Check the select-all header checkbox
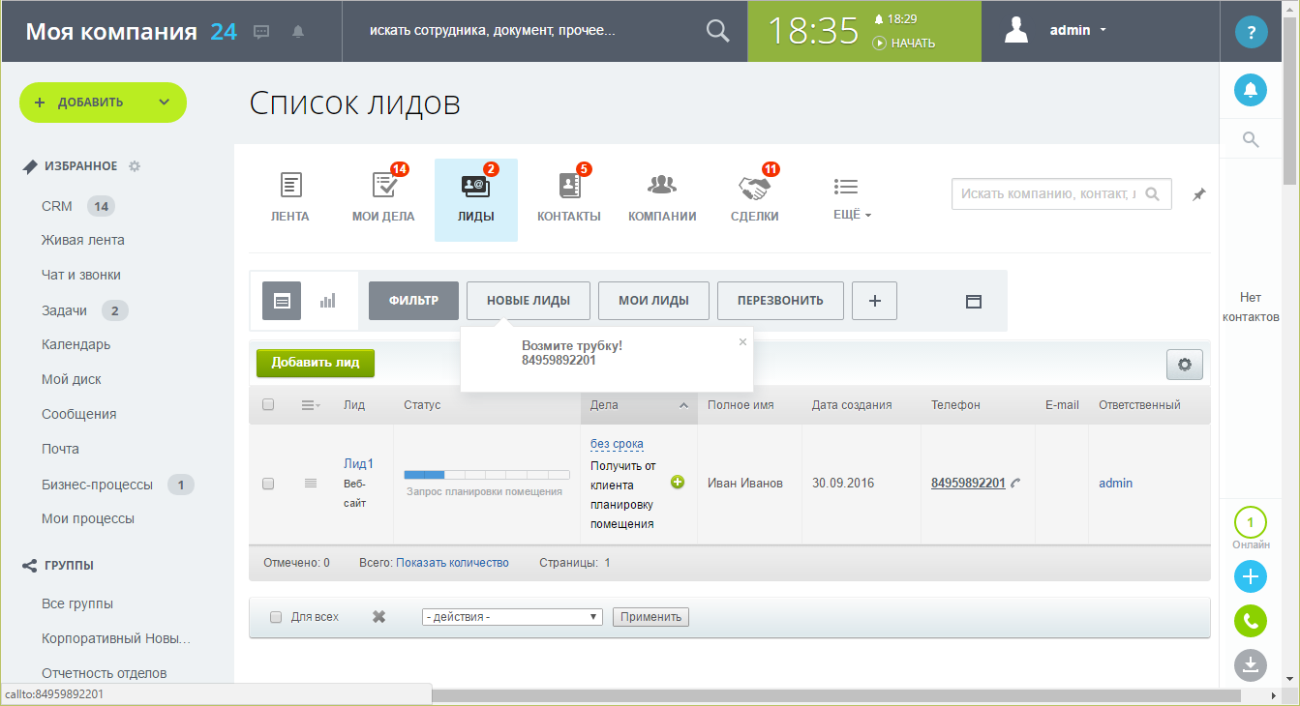 (268, 405)
